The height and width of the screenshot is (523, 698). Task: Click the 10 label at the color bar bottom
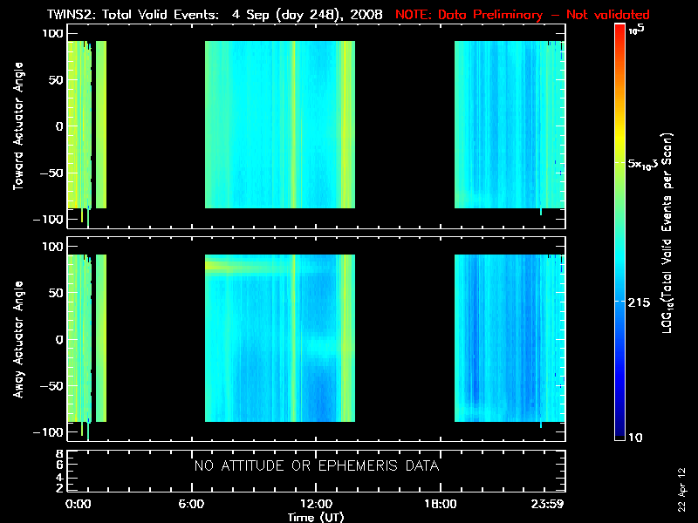636,438
